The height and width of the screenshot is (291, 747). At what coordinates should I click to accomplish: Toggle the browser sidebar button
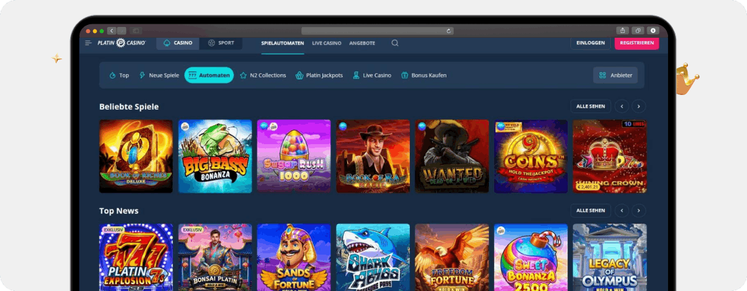136,30
